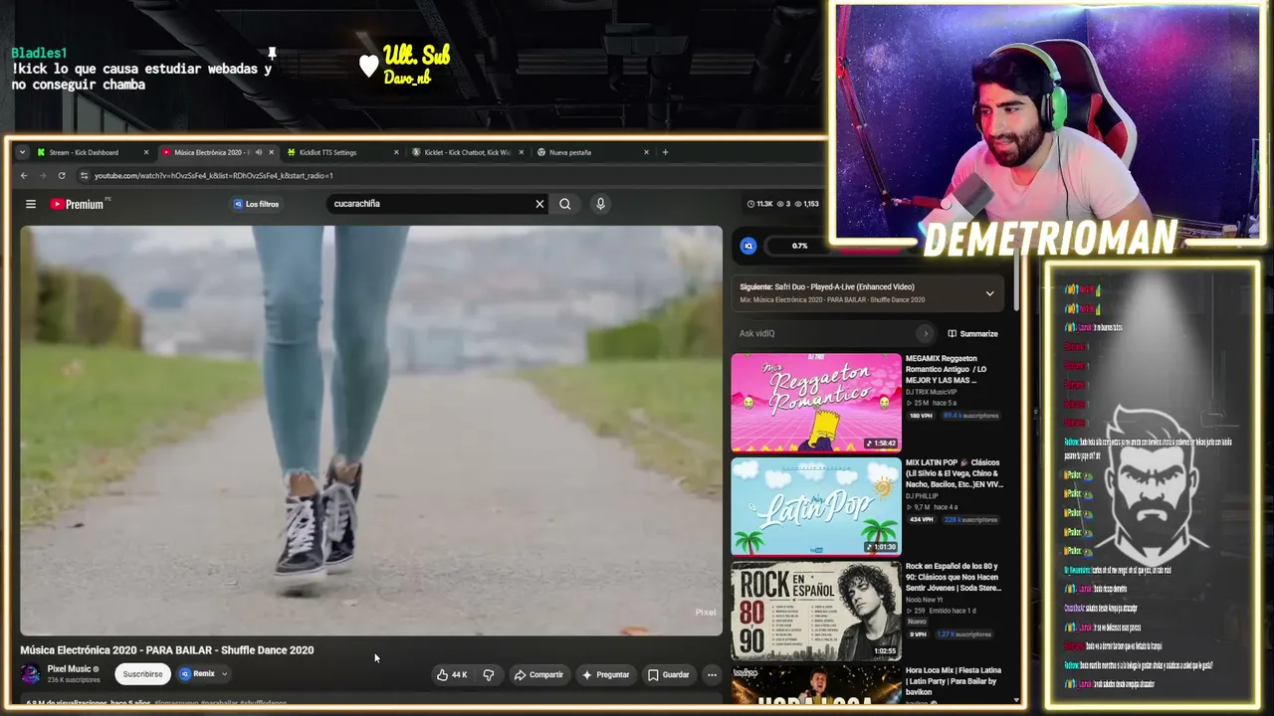Click the Bladles1 chat username overlay

[39, 53]
